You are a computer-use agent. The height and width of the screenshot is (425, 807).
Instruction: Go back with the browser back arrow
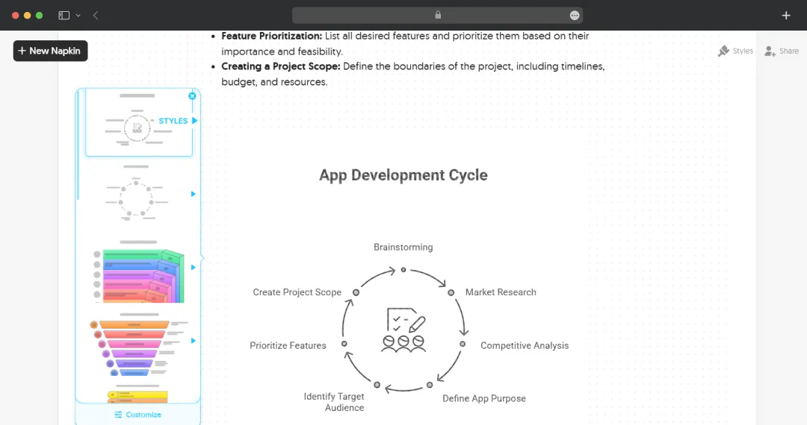click(x=96, y=16)
